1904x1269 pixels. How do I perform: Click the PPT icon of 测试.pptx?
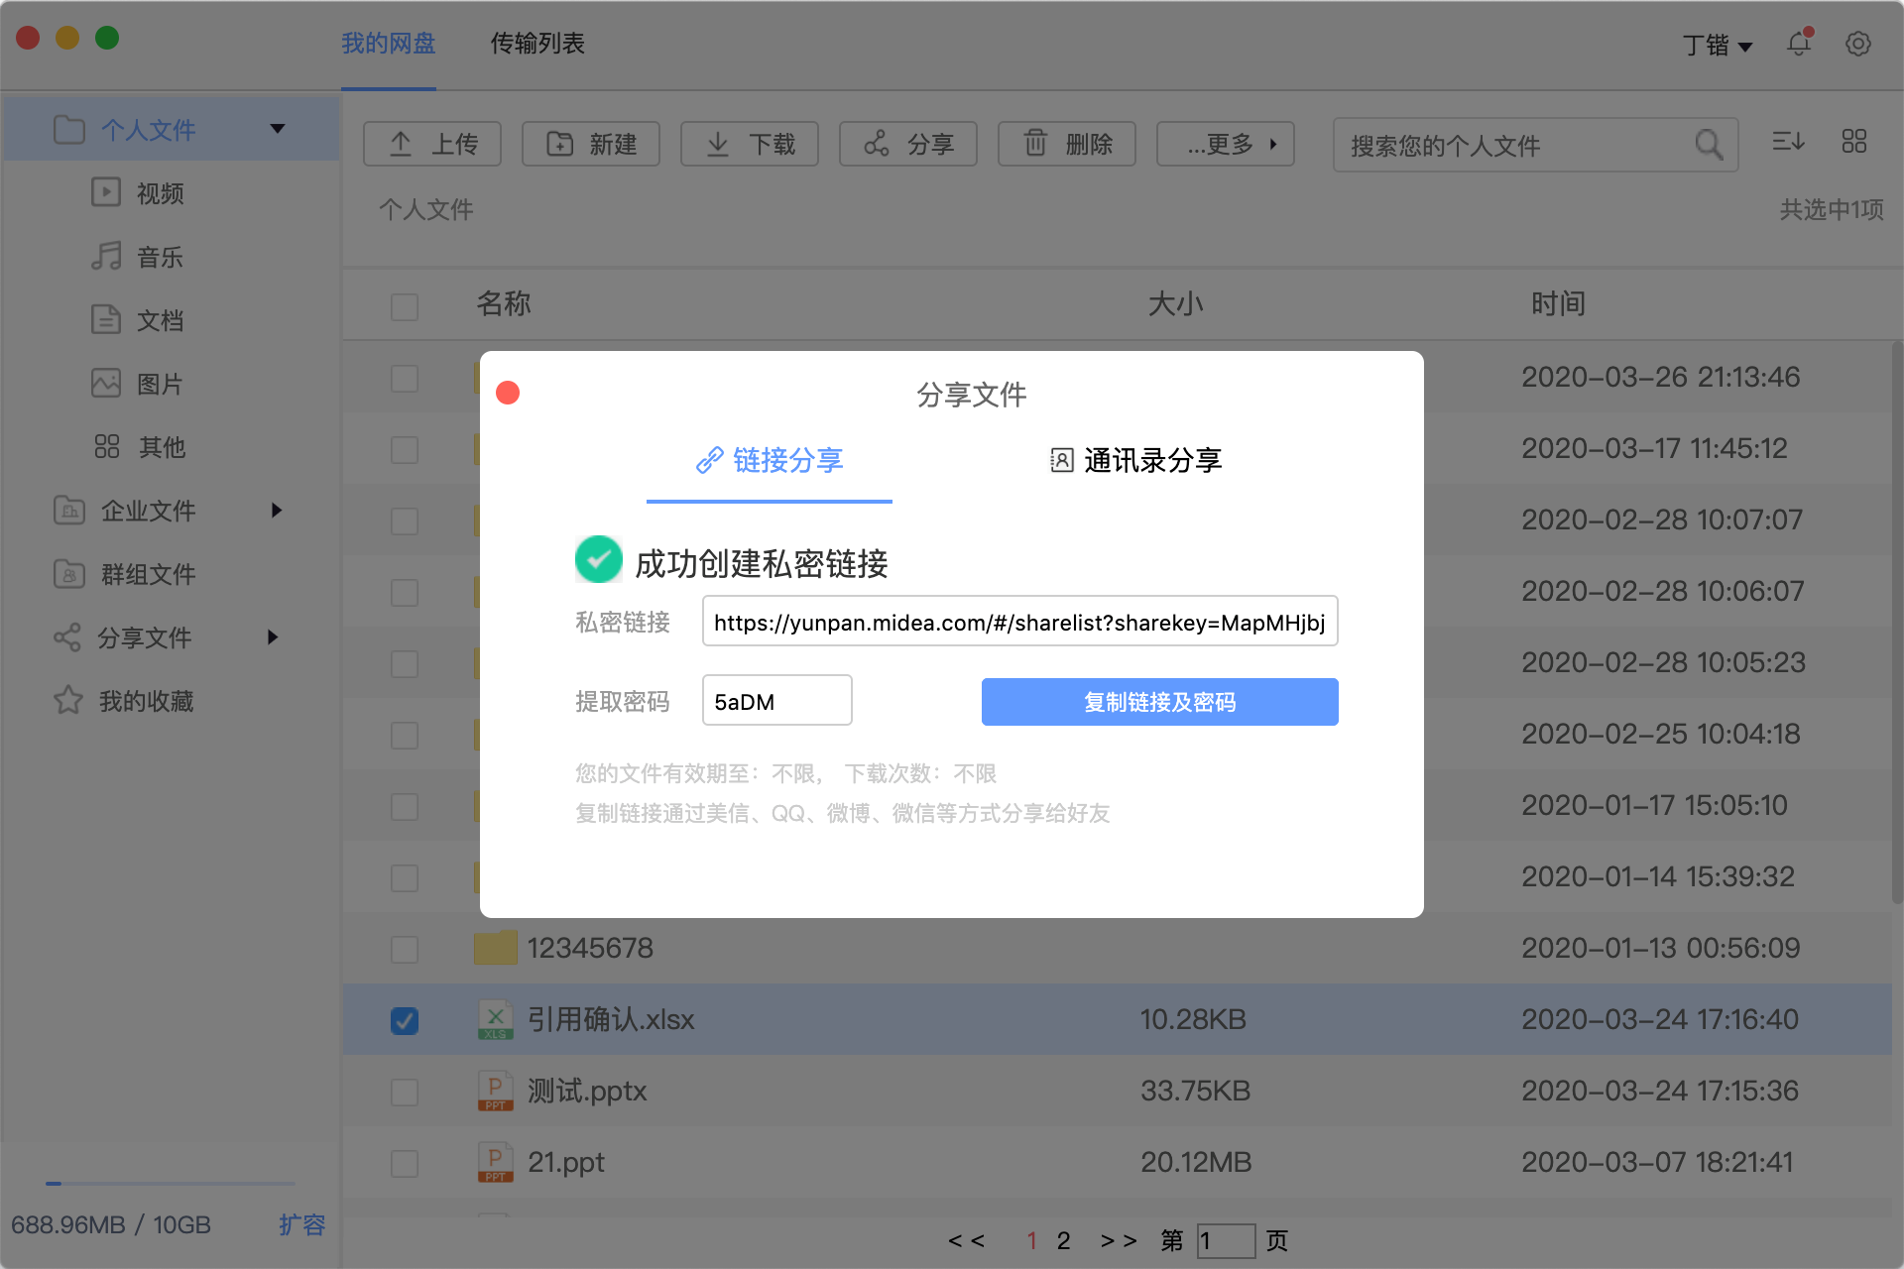point(496,1091)
